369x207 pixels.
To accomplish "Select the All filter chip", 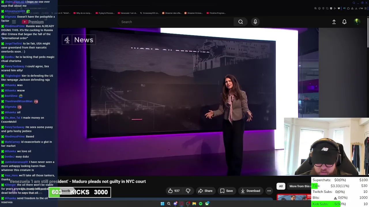I will point(281,186).
